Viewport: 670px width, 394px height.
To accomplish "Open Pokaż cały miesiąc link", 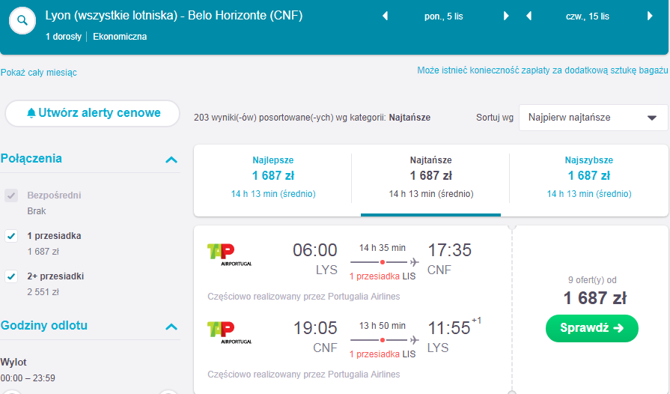I will tap(38, 73).
